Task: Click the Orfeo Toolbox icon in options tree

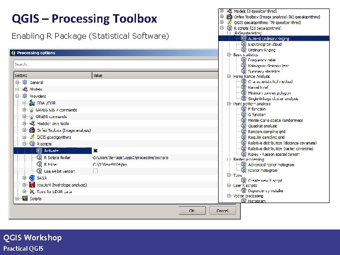Action: pyautogui.click(x=32, y=130)
